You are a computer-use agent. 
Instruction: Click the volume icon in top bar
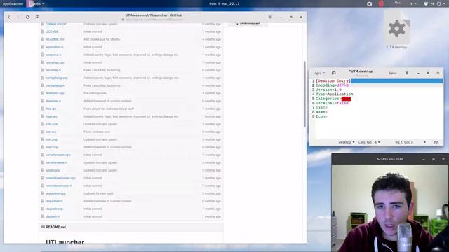coord(432,3)
